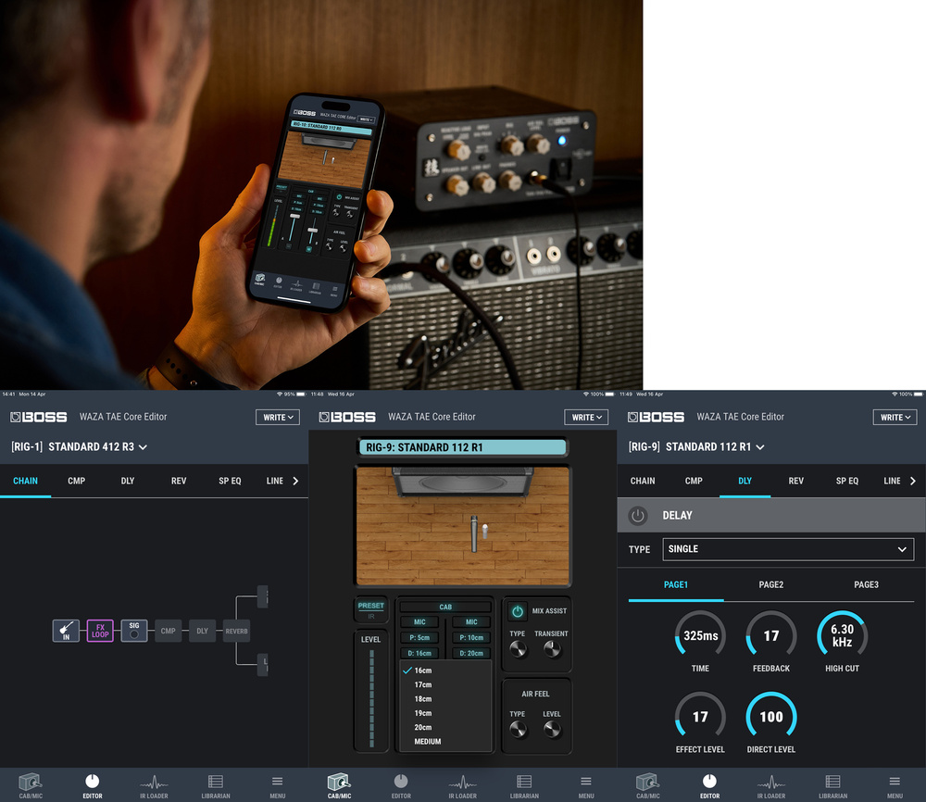Select the FX LOOP block in chain
This screenshot has height=802, width=926.
[100, 631]
